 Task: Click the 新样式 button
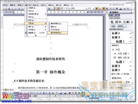pos(122,26)
